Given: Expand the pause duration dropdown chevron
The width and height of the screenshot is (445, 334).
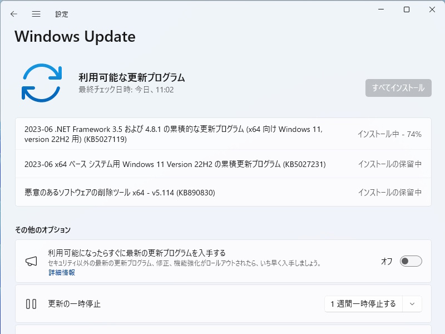Looking at the screenshot, I should pyautogui.click(x=412, y=304).
